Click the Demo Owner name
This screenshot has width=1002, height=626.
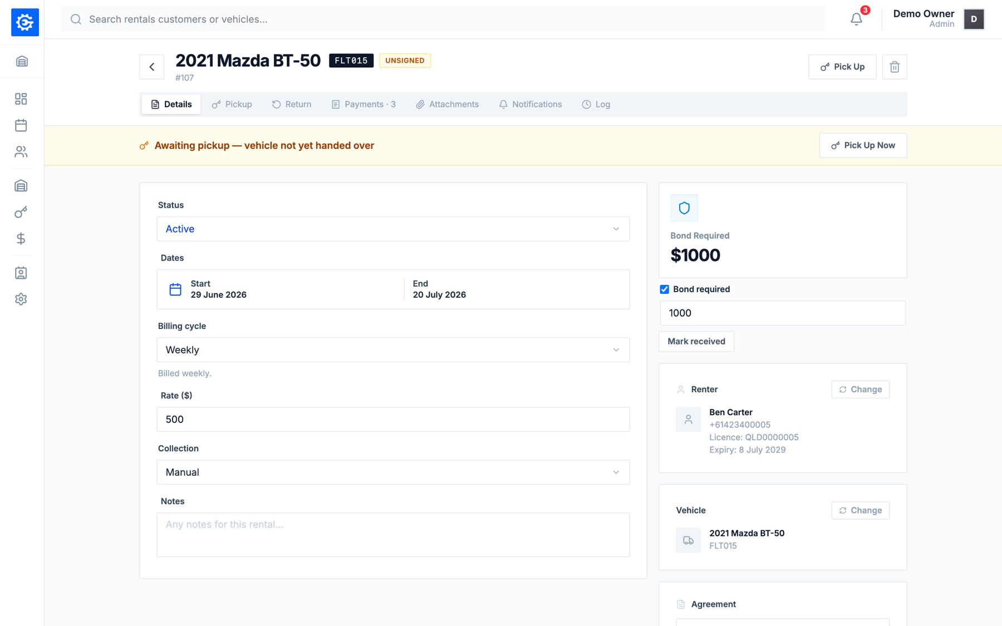(924, 14)
